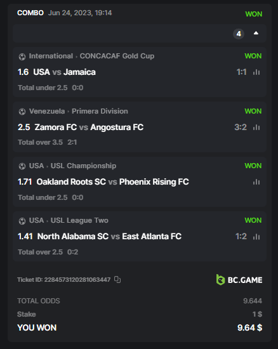Open stats icon for USA vs Jamaica

(x=256, y=72)
